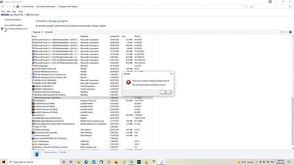Open the Windows Start menu
This screenshot has height=165, width=294.
pos(4,162)
